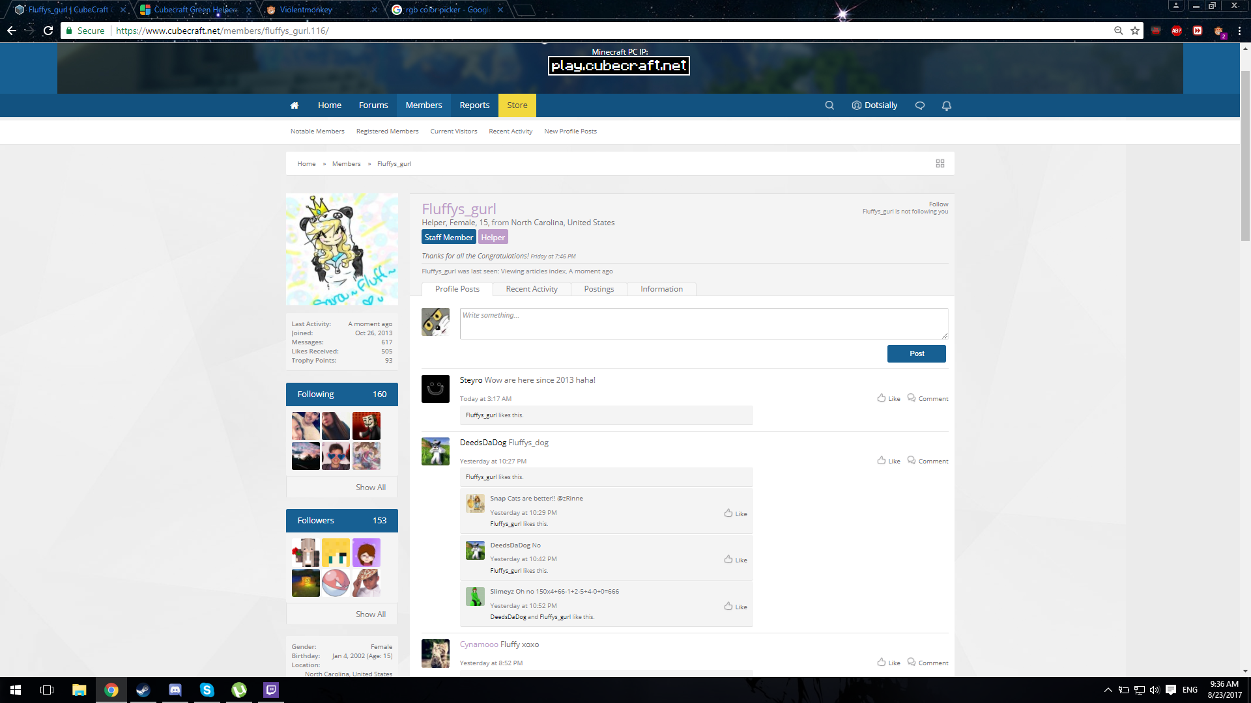Open the yellow Store nav item
The width and height of the screenshot is (1251, 703).
click(x=517, y=105)
